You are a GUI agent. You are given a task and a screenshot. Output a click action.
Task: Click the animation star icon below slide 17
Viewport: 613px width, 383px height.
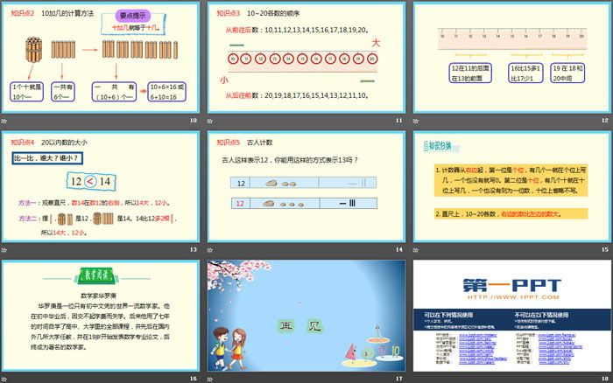(x=210, y=380)
